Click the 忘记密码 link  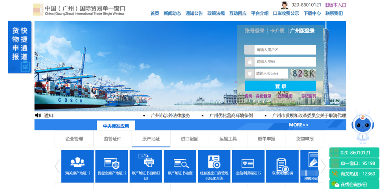pyautogui.click(x=309, y=96)
